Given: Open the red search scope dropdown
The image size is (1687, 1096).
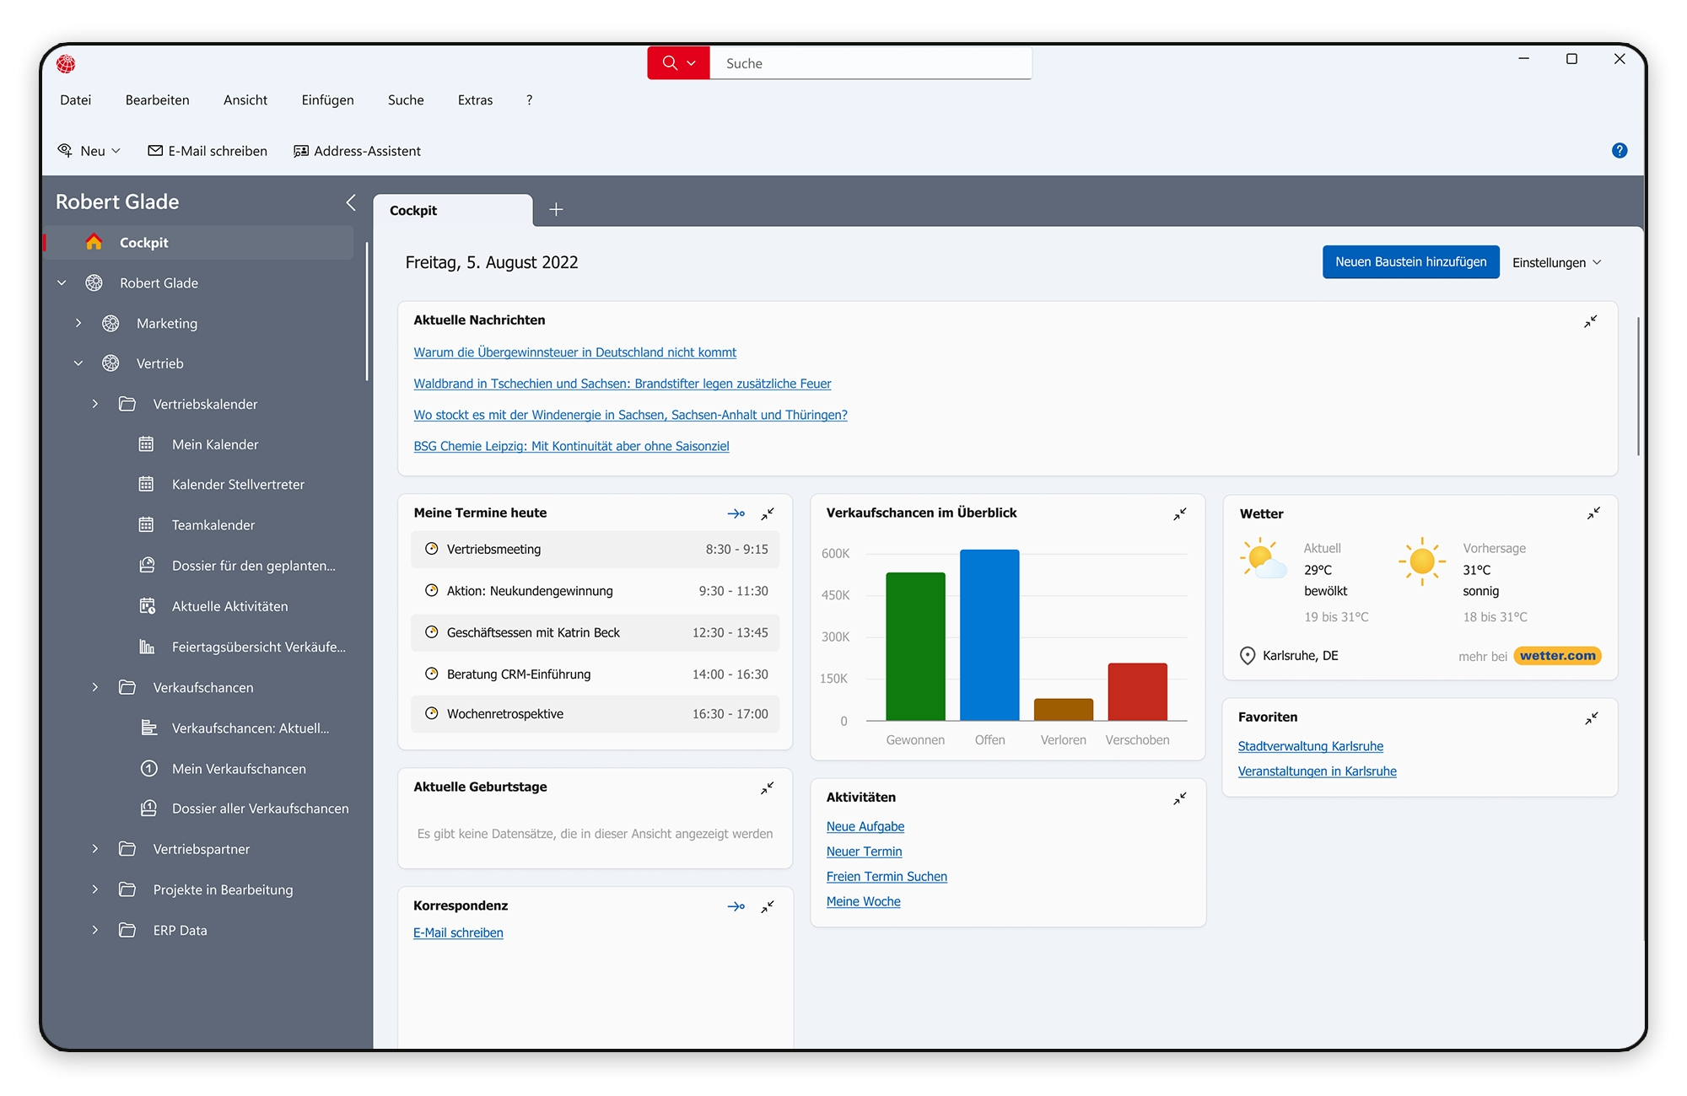Looking at the screenshot, I should click(691, 63).
